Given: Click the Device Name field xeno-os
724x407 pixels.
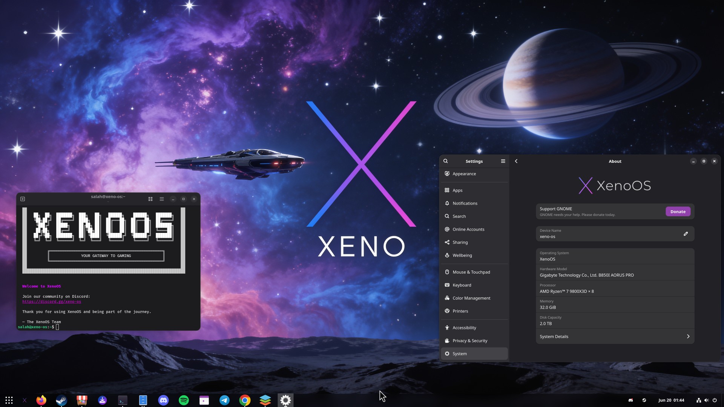Looking at the screenshot, I should 615,234.
